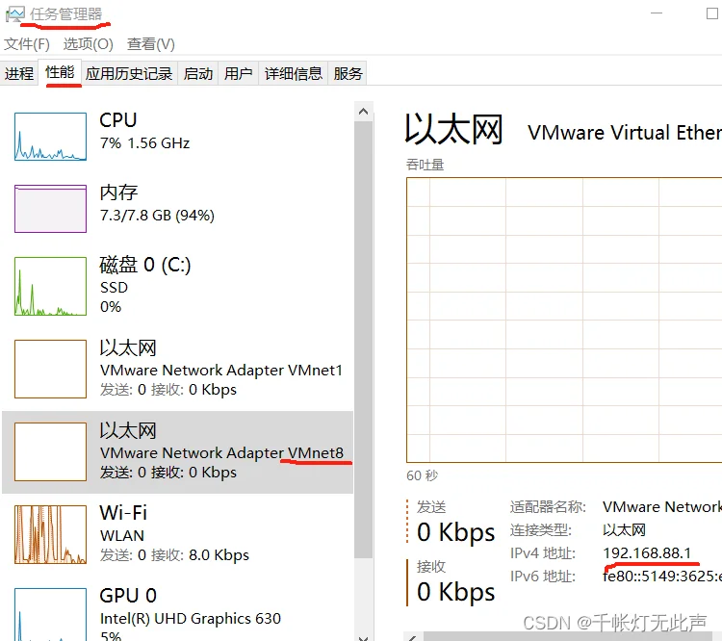Switch to the 详细信息 tab
722x641 pixels.
click(294, 74)
